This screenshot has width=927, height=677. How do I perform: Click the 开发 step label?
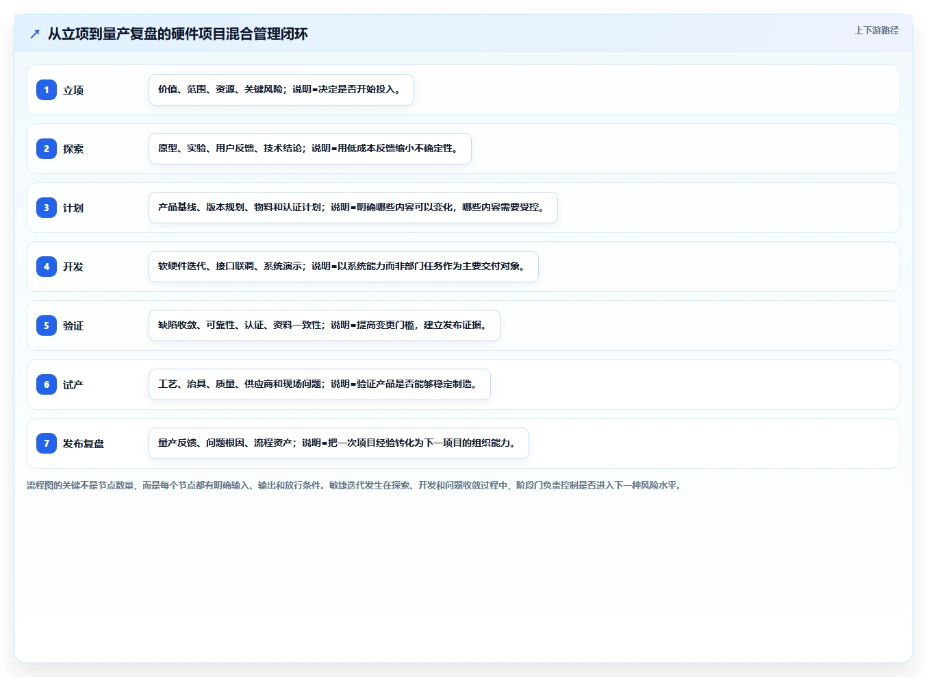click(x=73, y=267)
